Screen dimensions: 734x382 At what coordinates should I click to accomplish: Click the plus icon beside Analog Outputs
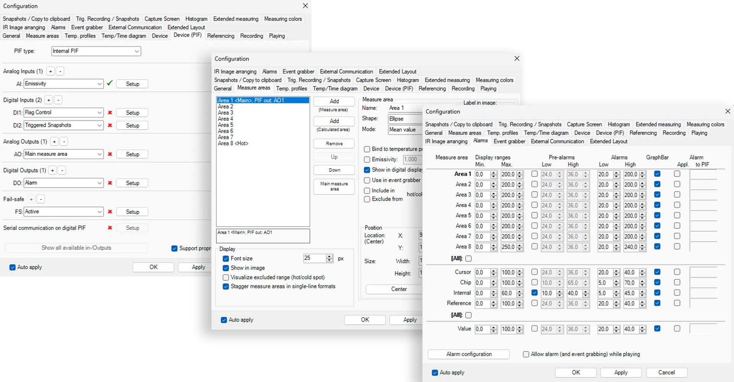pos(54,142)
